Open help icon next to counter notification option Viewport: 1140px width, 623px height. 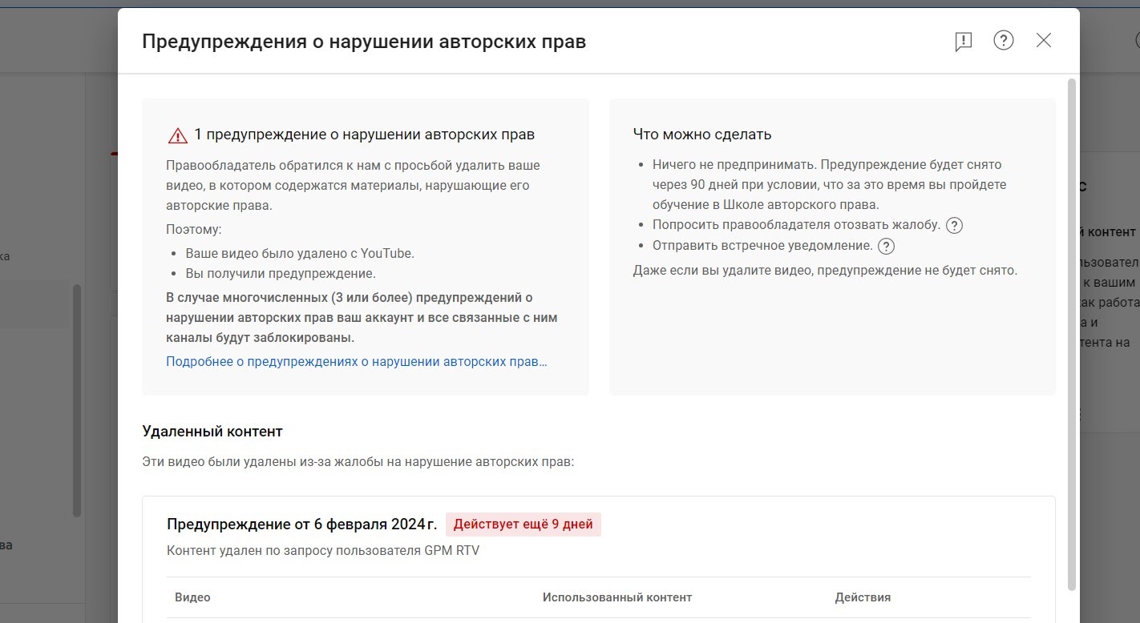click(x=886, y=246)
